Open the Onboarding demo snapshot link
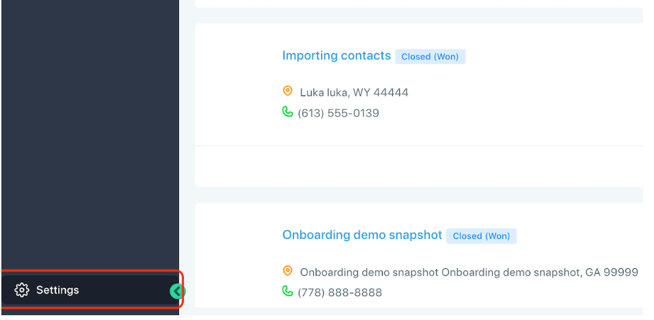Image resolution: width=654 pixels, height=320 pixels. (362, 235)
